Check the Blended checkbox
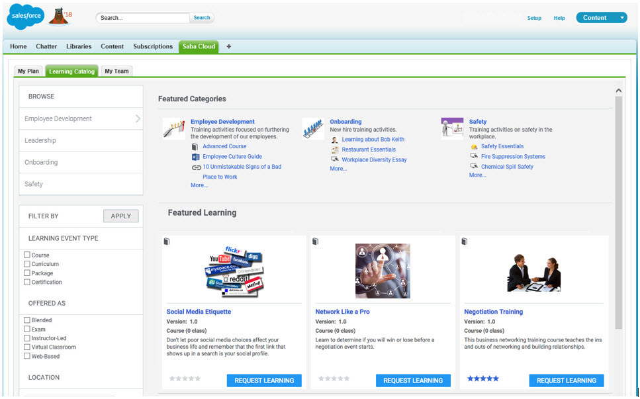 27,320
